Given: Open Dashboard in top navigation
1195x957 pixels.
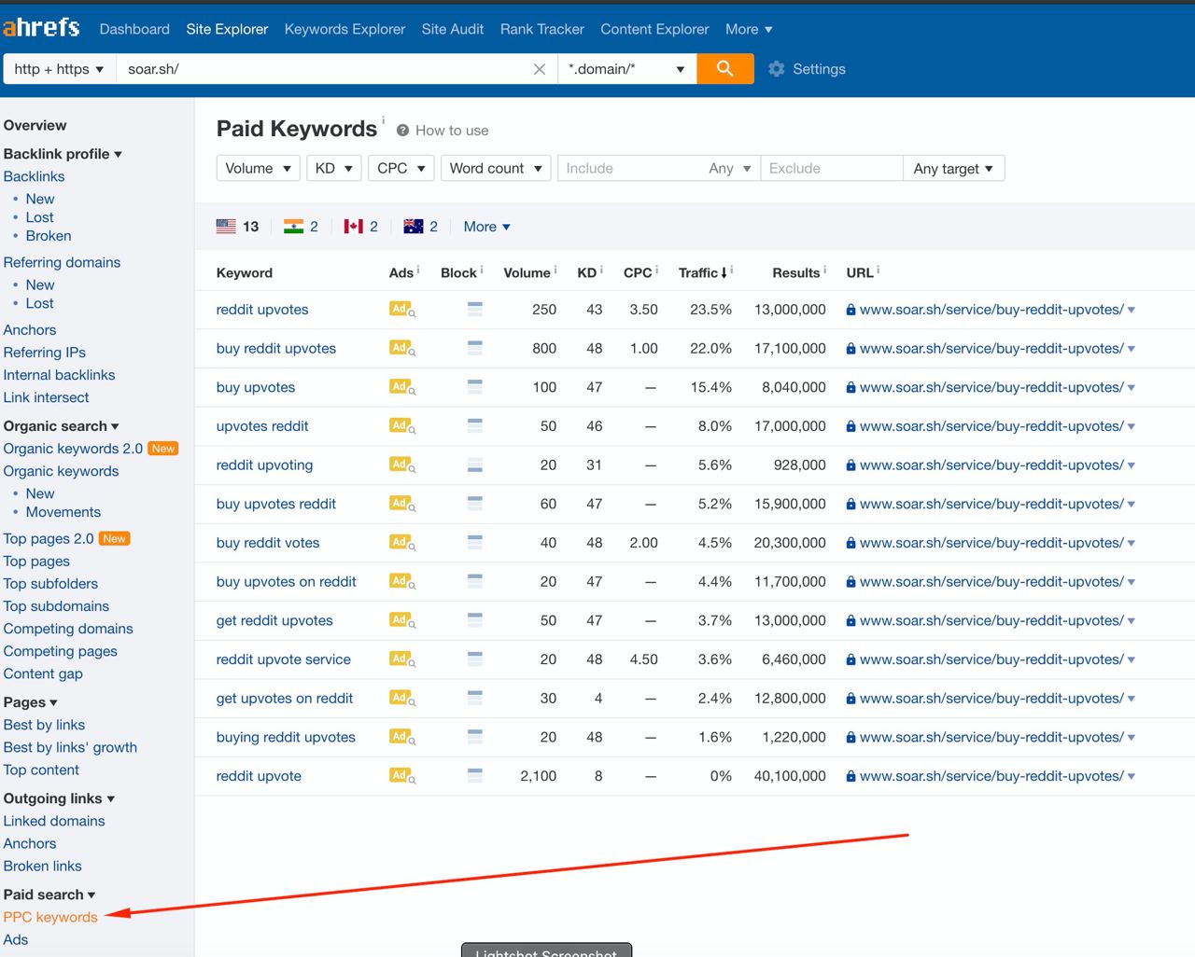Looking at the screenshot, I should (x=134, y=29).
